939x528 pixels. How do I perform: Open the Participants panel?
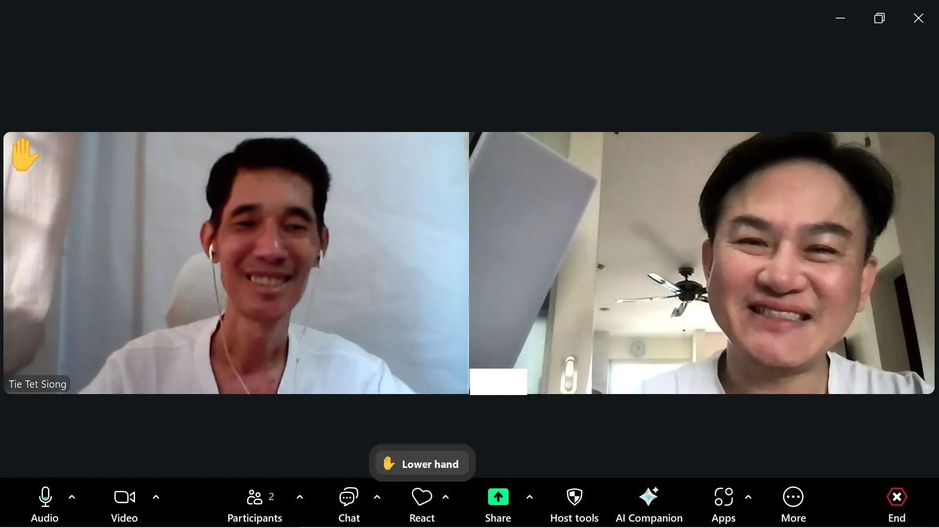(x=255, y=497)
